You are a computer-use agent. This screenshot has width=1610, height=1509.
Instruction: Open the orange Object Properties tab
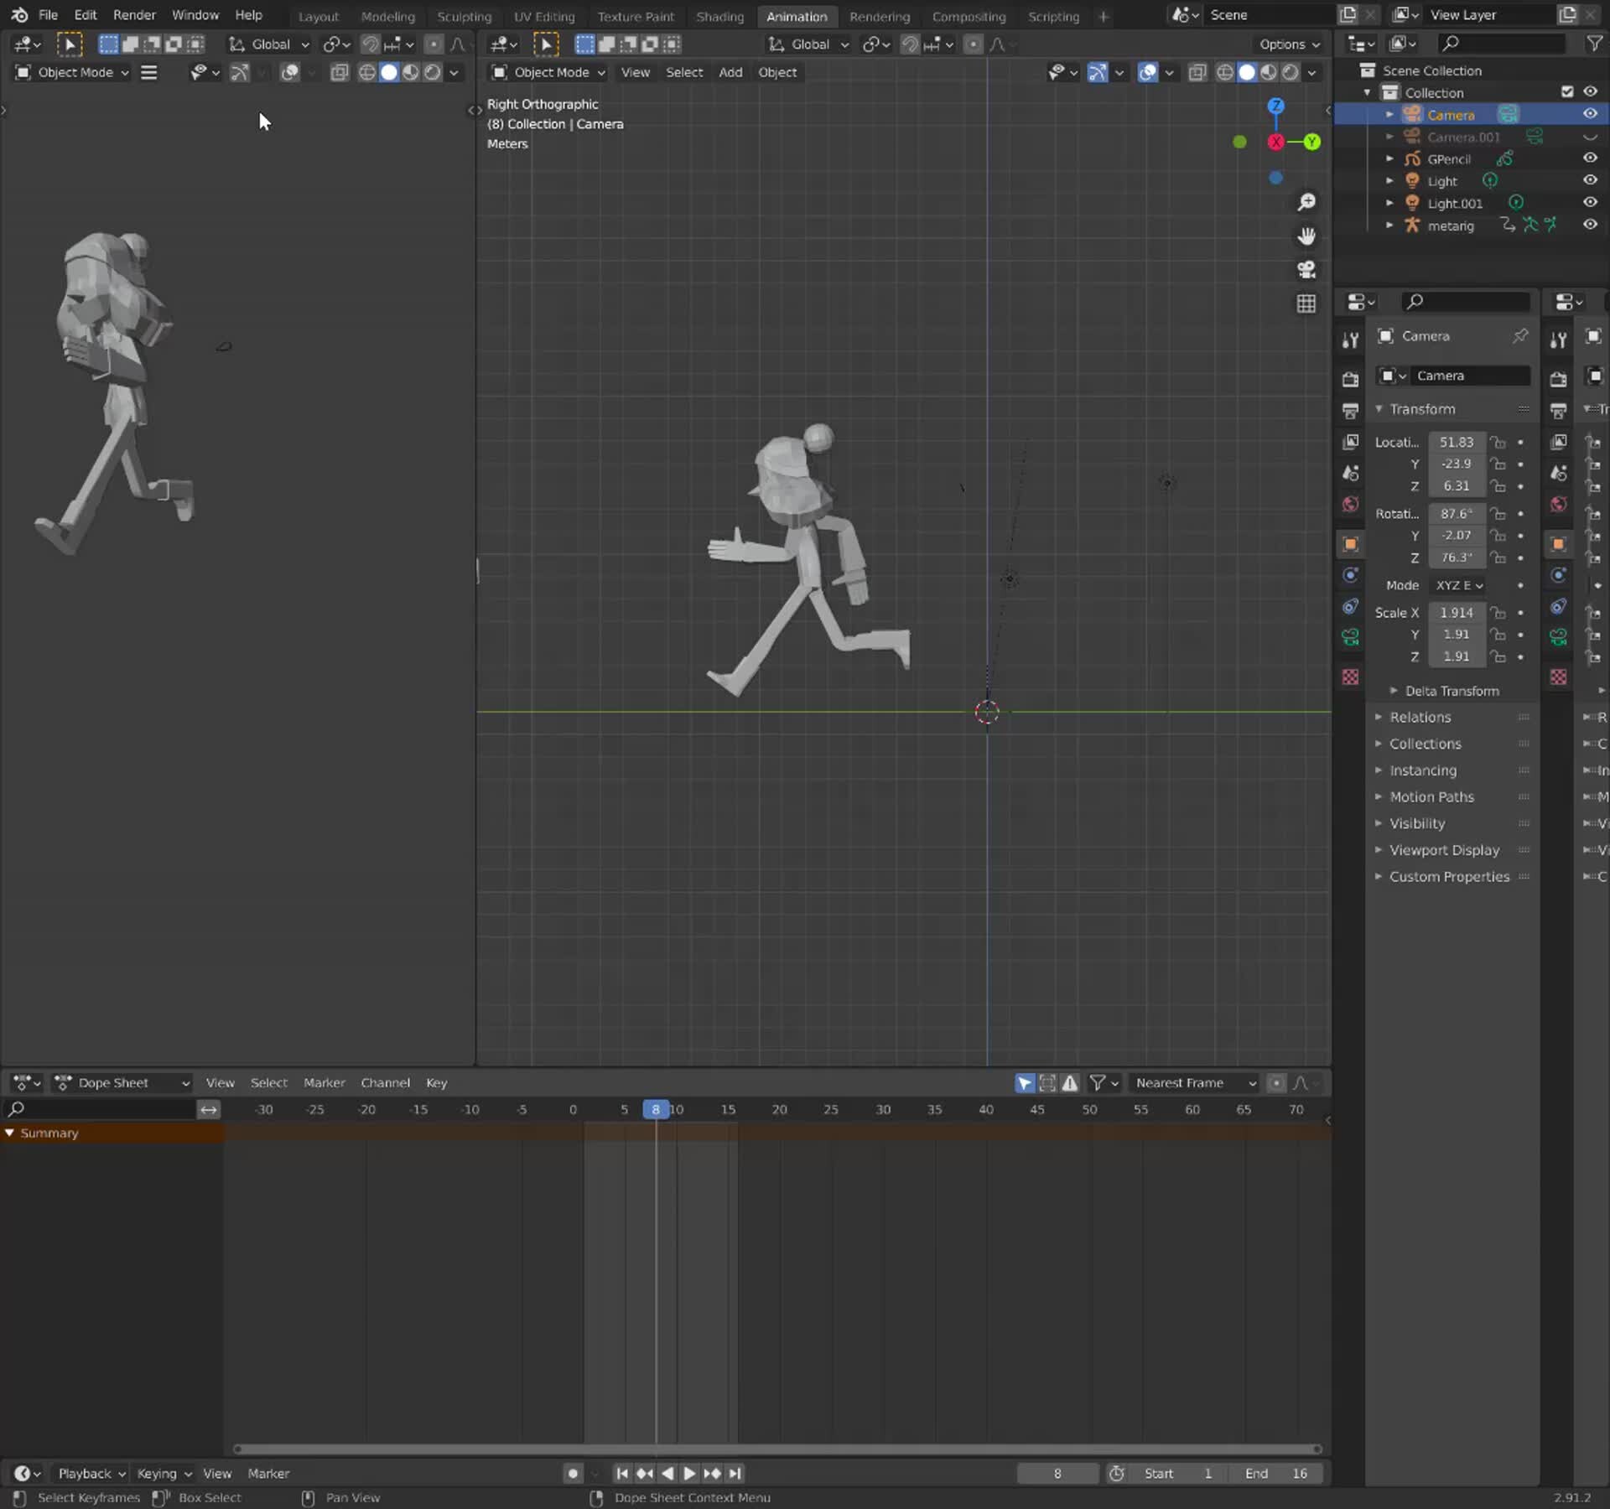pos(1350,544)
